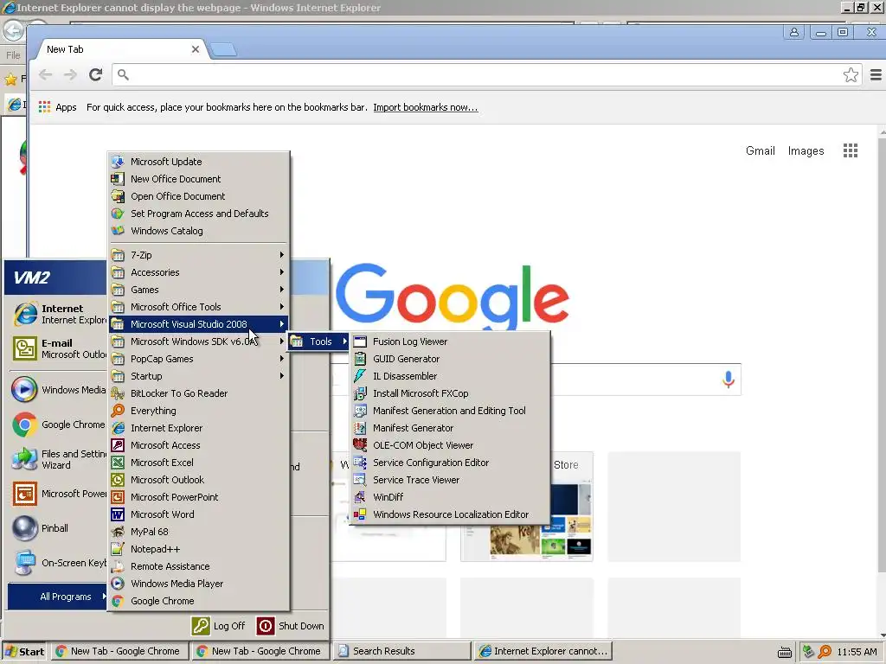Image resolution: width=886 pixels, height=664 pixels.
Task: Choose Open Office Document
Action: pyautogui.click(x=199, y=196)
